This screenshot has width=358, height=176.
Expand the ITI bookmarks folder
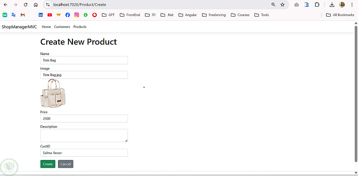click(x=150, y=15)
